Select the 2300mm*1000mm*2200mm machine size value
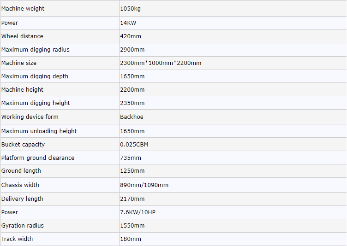Screen dimensions: 347x246 (161, 63)
